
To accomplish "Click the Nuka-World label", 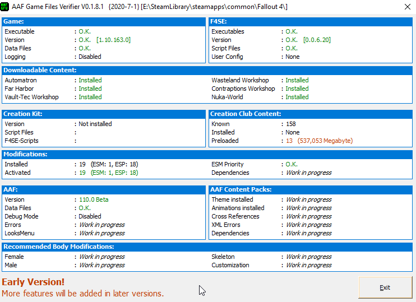I will [227, 97].
